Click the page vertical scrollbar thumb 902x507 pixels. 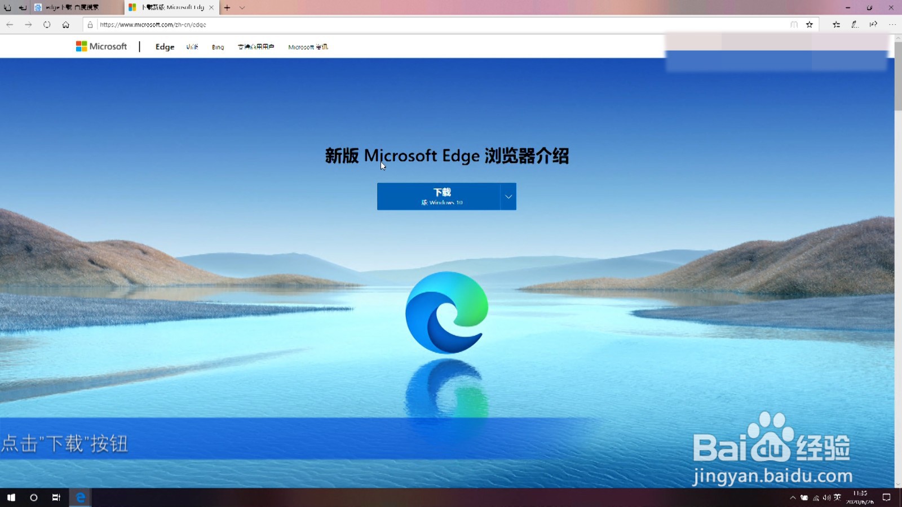click(898, 76)
